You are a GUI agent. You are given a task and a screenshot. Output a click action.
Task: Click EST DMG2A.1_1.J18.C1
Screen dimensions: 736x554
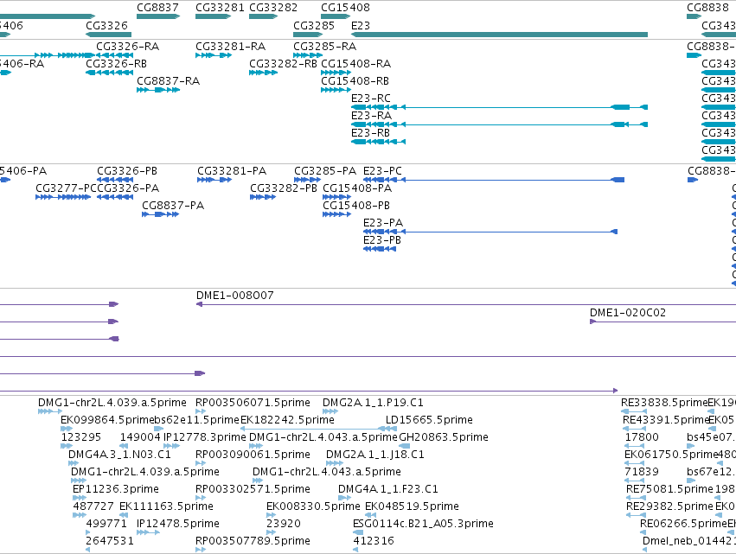pos(335,463)
